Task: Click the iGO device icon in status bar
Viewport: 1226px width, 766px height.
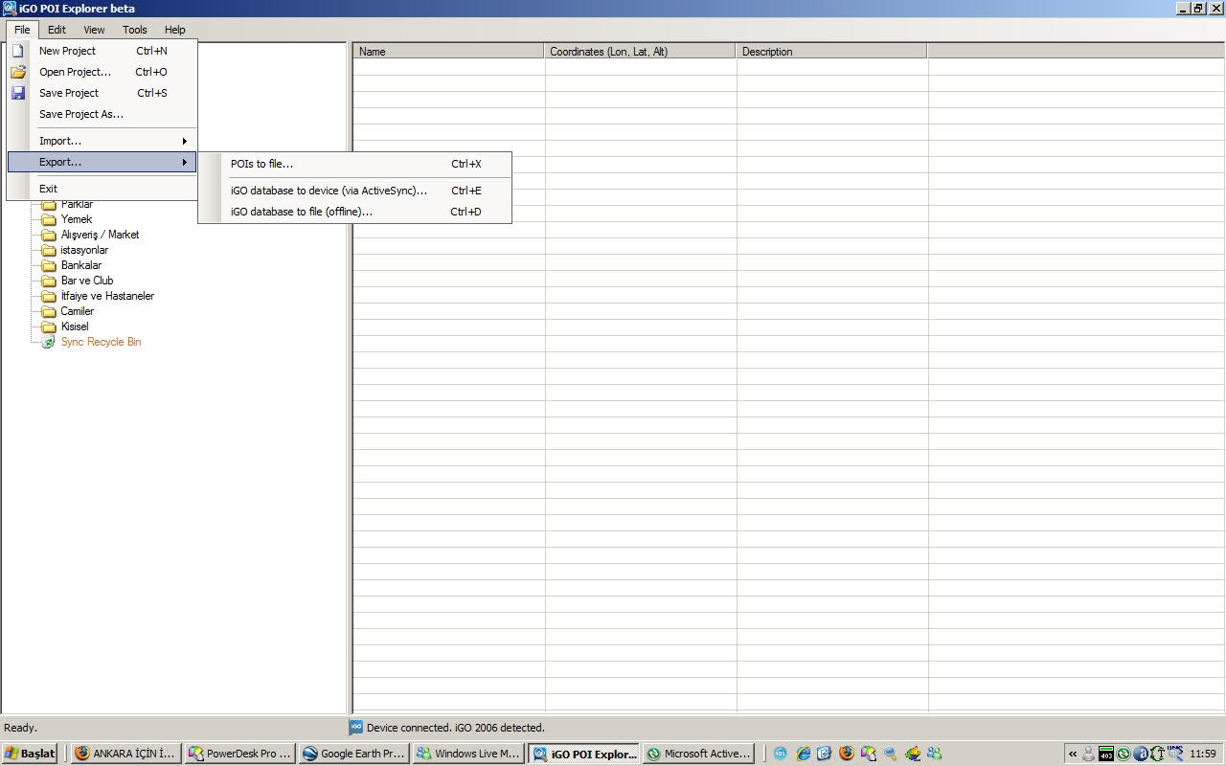Action: (x=356, y=728)
